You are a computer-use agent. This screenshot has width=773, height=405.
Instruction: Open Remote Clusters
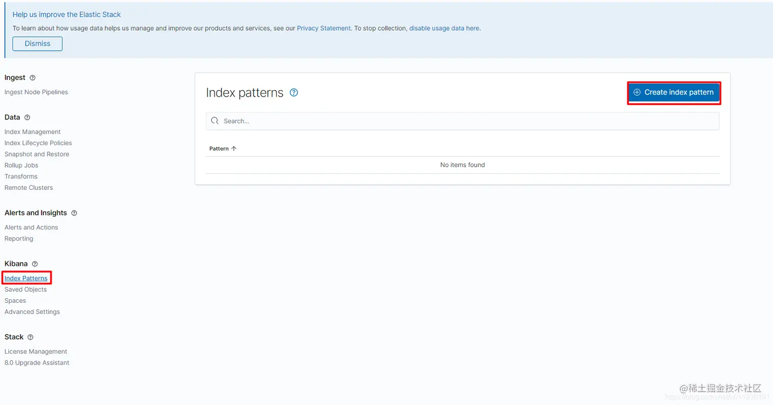(29, 188)
